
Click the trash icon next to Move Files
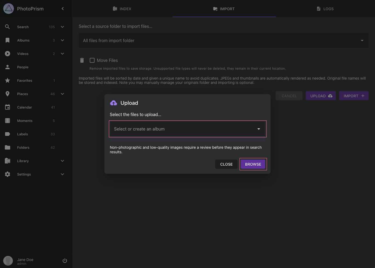tap(82, 60)
